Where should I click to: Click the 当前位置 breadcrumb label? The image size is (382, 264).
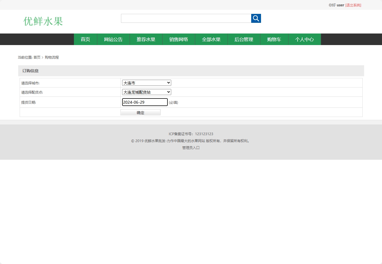click(25, 57)
